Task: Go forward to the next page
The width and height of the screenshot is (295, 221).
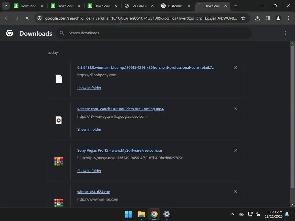Action: pos(17,18)
